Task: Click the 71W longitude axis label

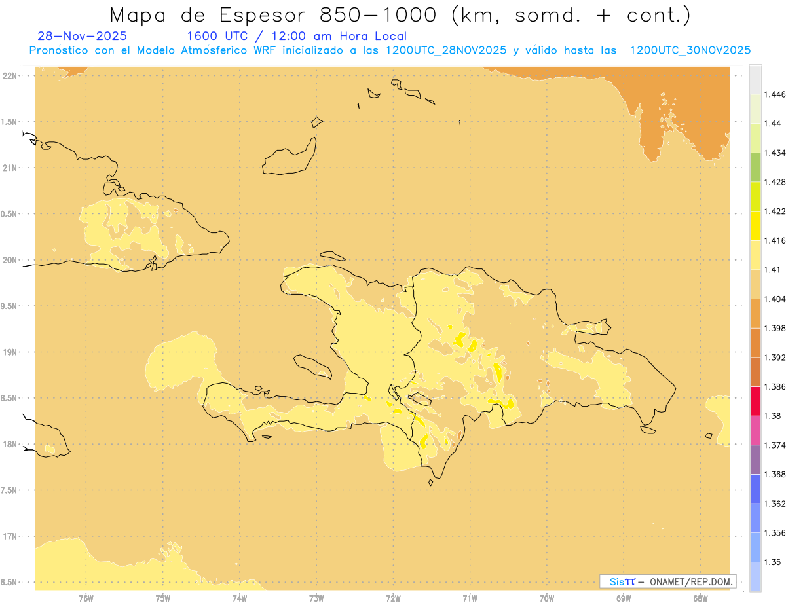Action: (x=470, y=598)
